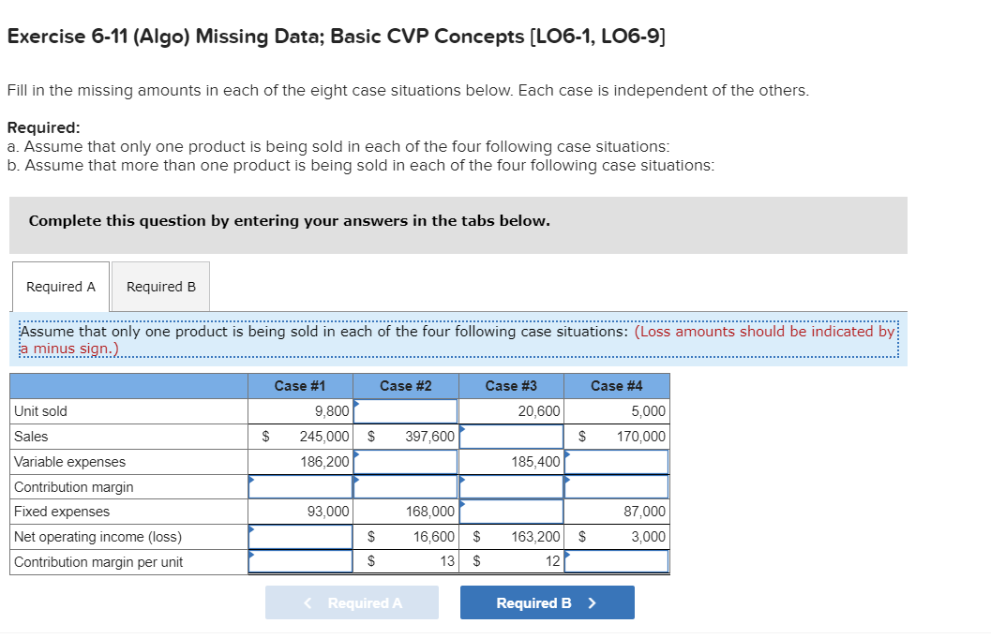Click the Variable expenses field for Case #4
991x639 pixels.
coord(617,461)
